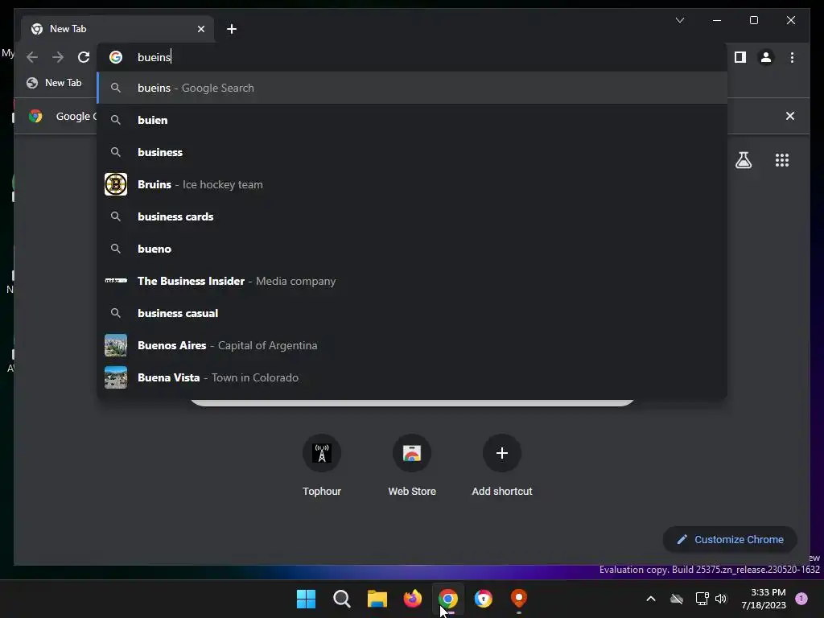The width and height of the screenshot is (824, 618).
Task: Click the Buenos Aires photo thumbnail
Action: point(116,345)
